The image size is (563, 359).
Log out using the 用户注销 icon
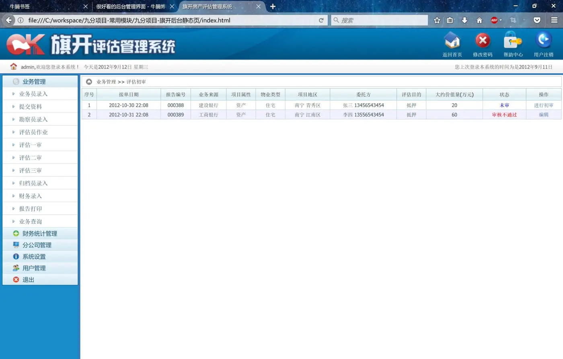coord(544,40)
